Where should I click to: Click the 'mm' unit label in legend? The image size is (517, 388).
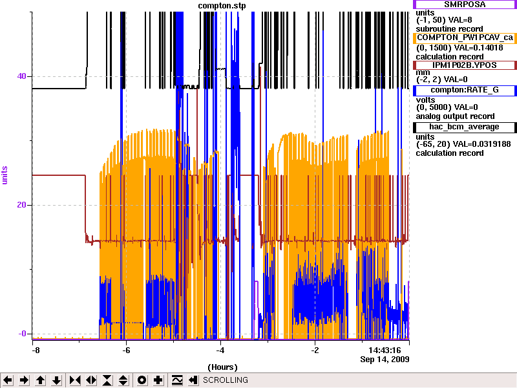pyautogui.click(x=423, y=72)
